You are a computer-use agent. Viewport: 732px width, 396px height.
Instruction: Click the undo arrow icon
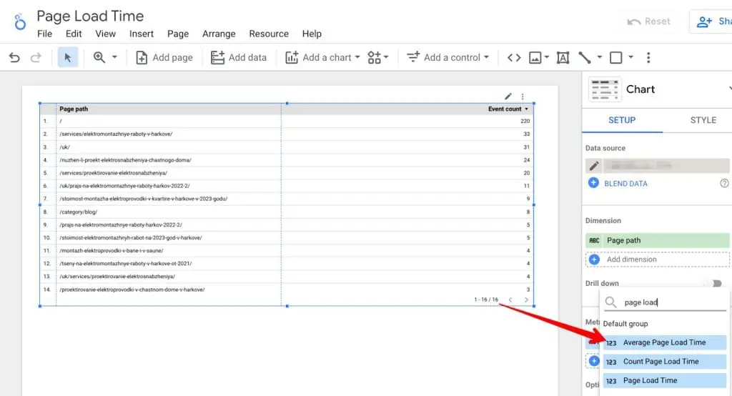click(x=14, y=57)
